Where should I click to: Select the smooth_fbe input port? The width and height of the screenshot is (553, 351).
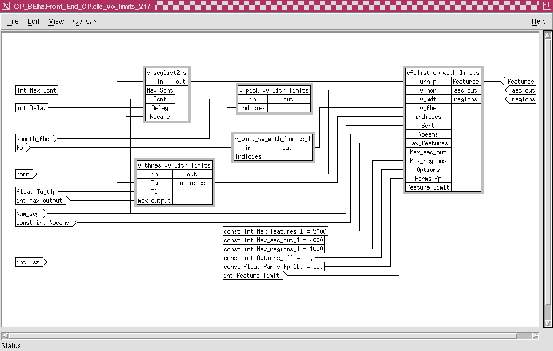(x=34, y=139)
